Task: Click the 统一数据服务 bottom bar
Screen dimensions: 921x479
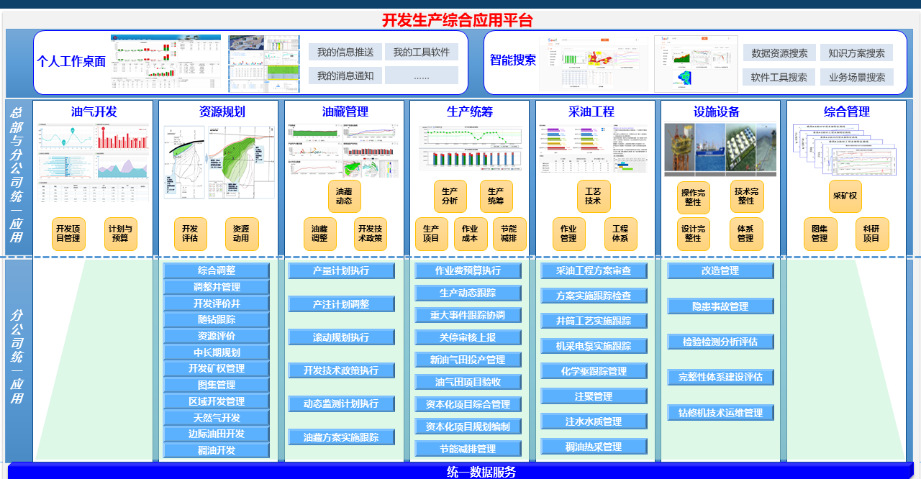Action: pos(460,472)
